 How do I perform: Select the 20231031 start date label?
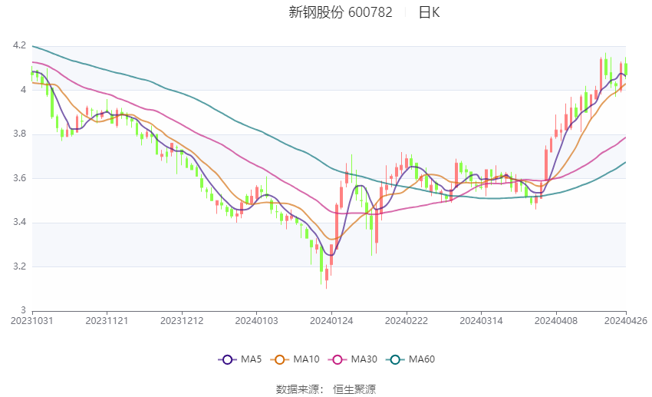point(32,321)
